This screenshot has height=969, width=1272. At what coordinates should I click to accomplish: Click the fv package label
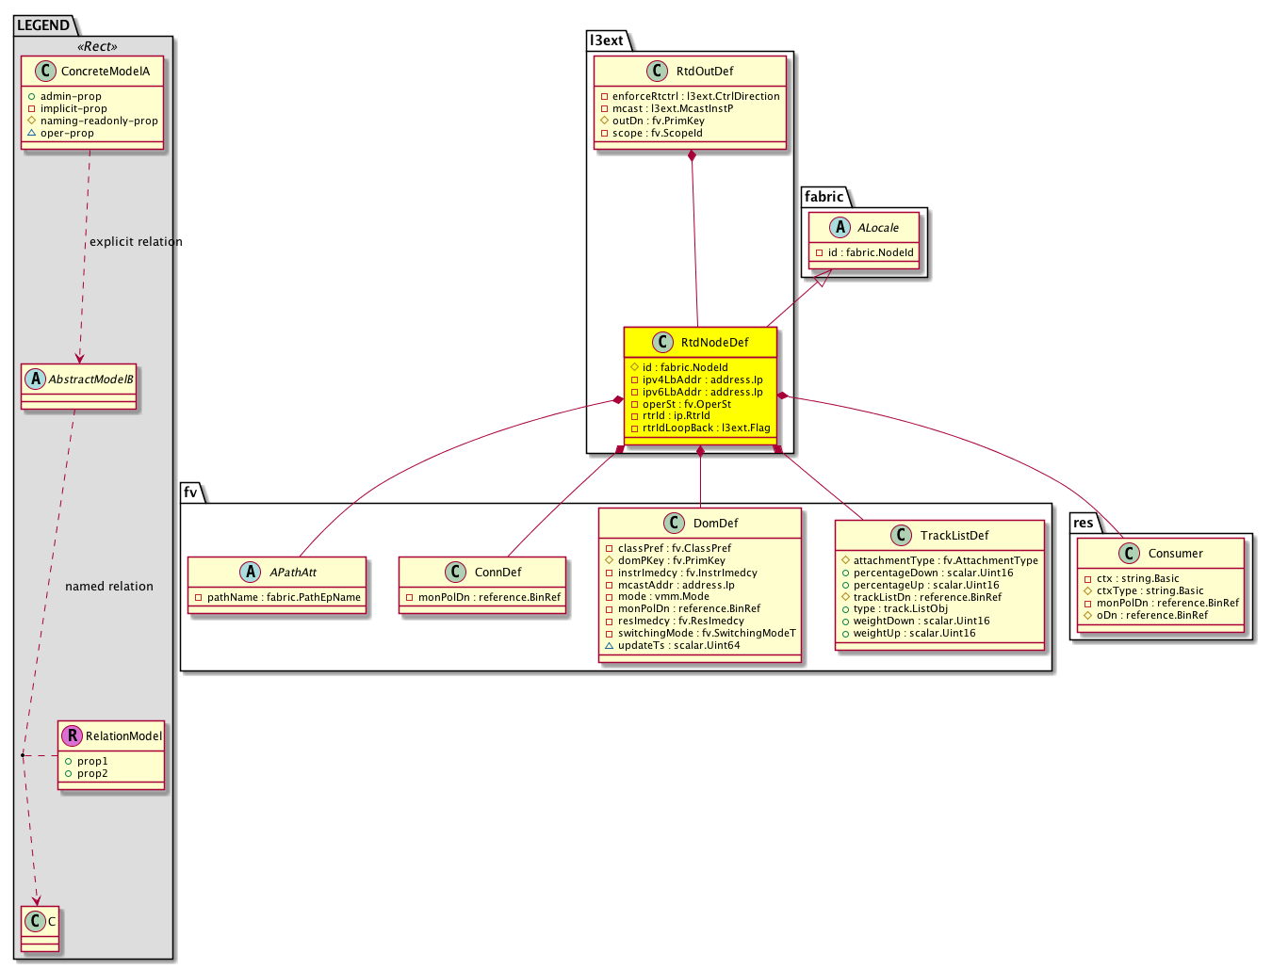(x=190, y=493)
